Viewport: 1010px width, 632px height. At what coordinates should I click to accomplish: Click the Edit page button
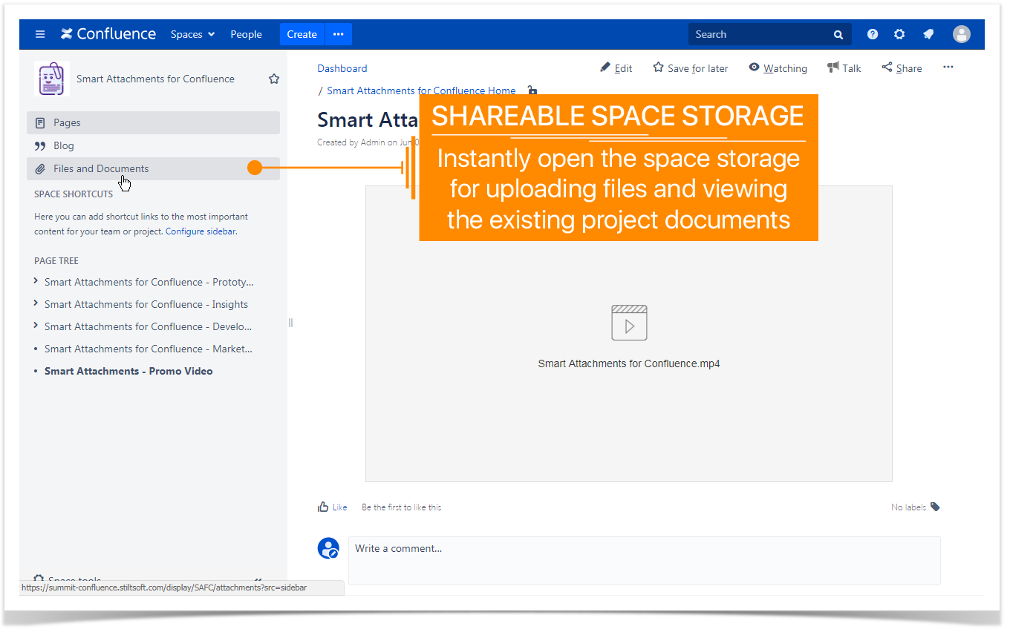(x=616, y=68)
